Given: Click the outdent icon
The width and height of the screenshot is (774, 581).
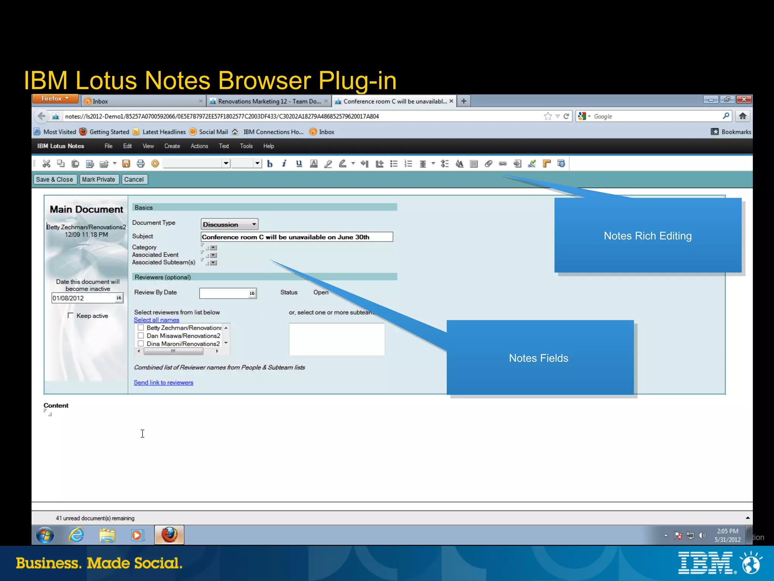Looking at the screenshot, I should pyautogui.click(x=379, y=164).
